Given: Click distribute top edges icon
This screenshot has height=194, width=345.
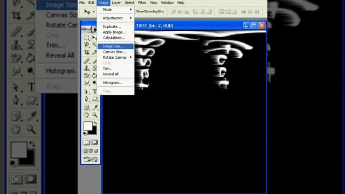Looking at the screenshot, I should pos(220,11).
